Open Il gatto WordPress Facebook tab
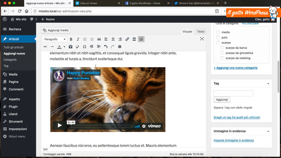 tap(147, 3)
